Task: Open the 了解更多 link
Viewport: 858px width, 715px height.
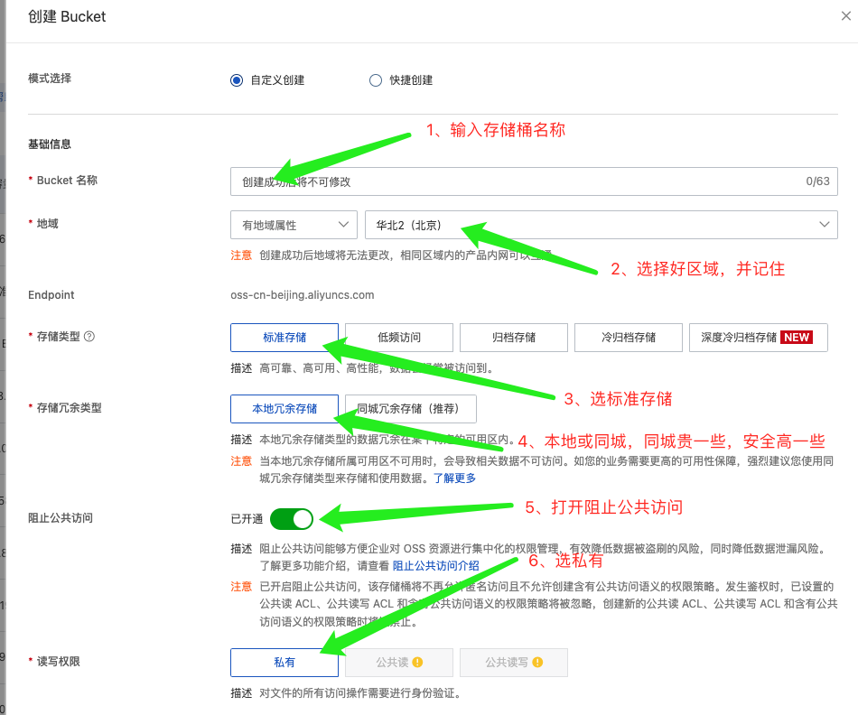Action: pos(454,478)
